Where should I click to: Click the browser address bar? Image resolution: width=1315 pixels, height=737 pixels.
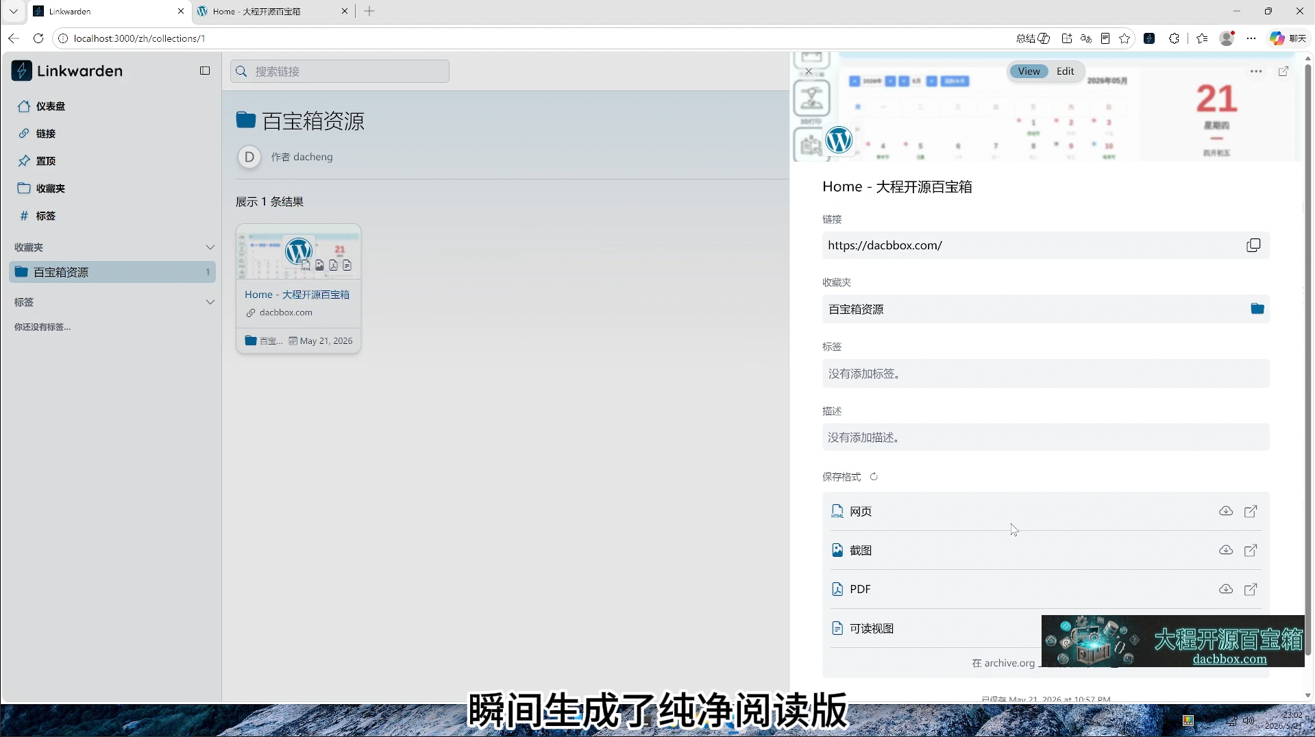[x=534, y=38]
